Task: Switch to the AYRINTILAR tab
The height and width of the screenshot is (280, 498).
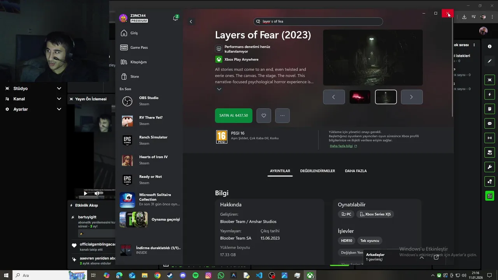Action: [280, 171]
